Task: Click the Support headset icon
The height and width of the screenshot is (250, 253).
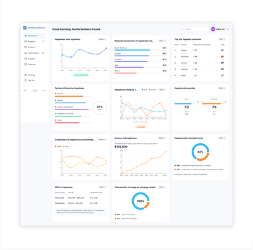Action: coord(25,59)
